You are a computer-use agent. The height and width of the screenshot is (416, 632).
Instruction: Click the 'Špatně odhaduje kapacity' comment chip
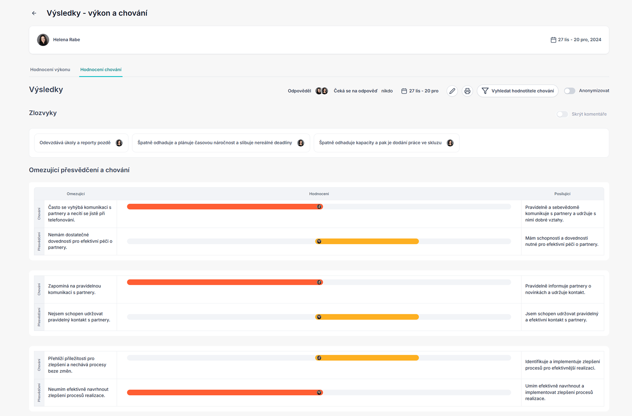(x=380, y=143)
